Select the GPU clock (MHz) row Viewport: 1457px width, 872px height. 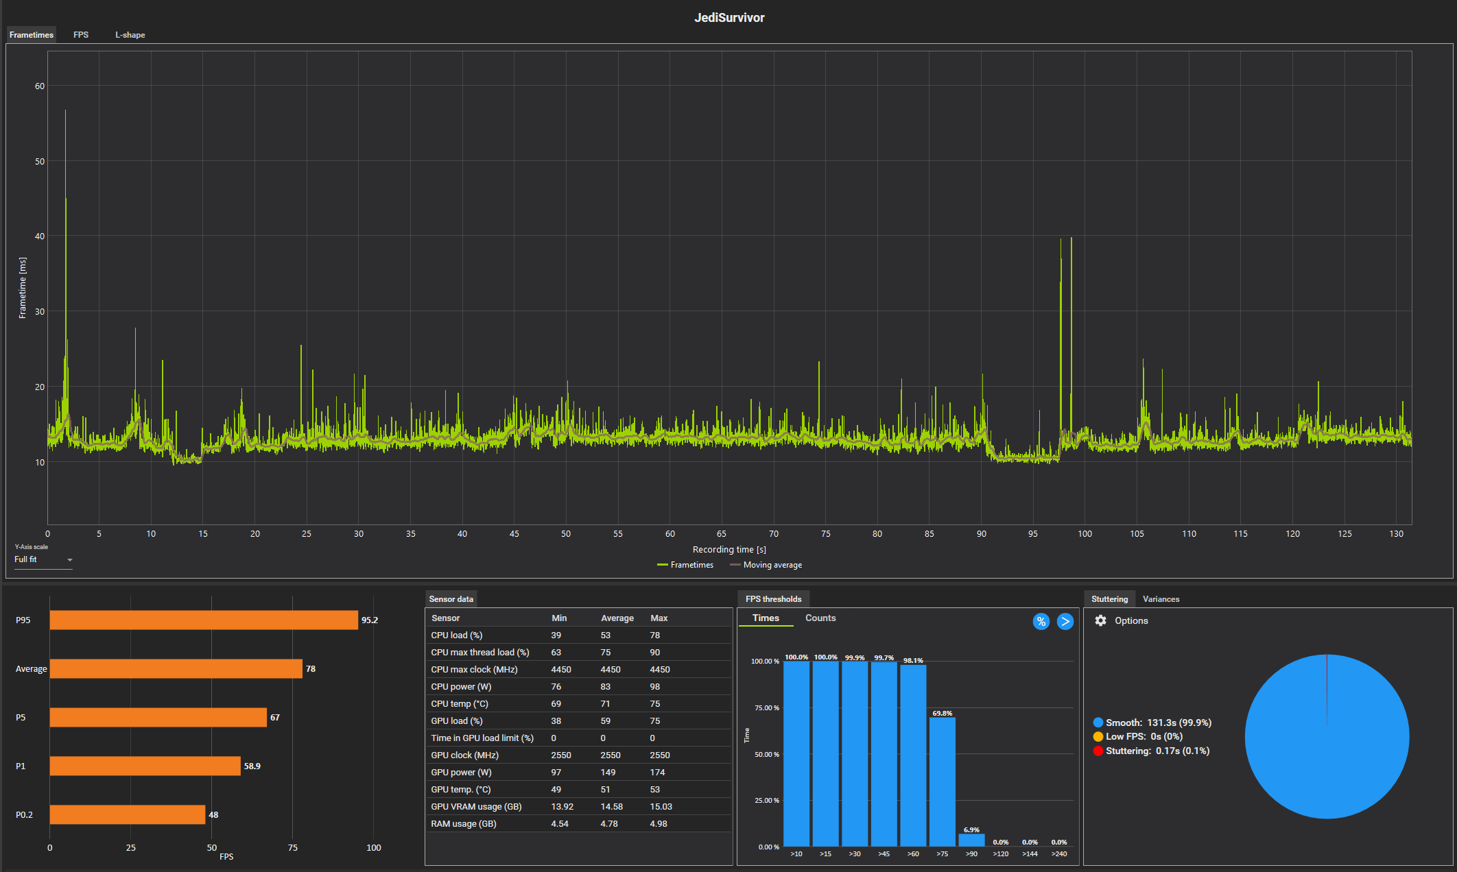point(578,755)
